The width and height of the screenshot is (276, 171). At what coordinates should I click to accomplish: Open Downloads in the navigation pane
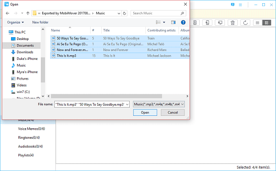click(x=25, y=52)
